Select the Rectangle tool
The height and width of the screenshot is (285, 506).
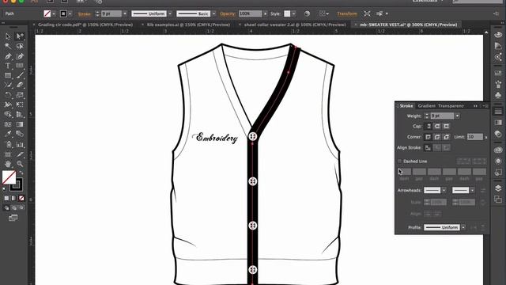click(x=8, y=76)
